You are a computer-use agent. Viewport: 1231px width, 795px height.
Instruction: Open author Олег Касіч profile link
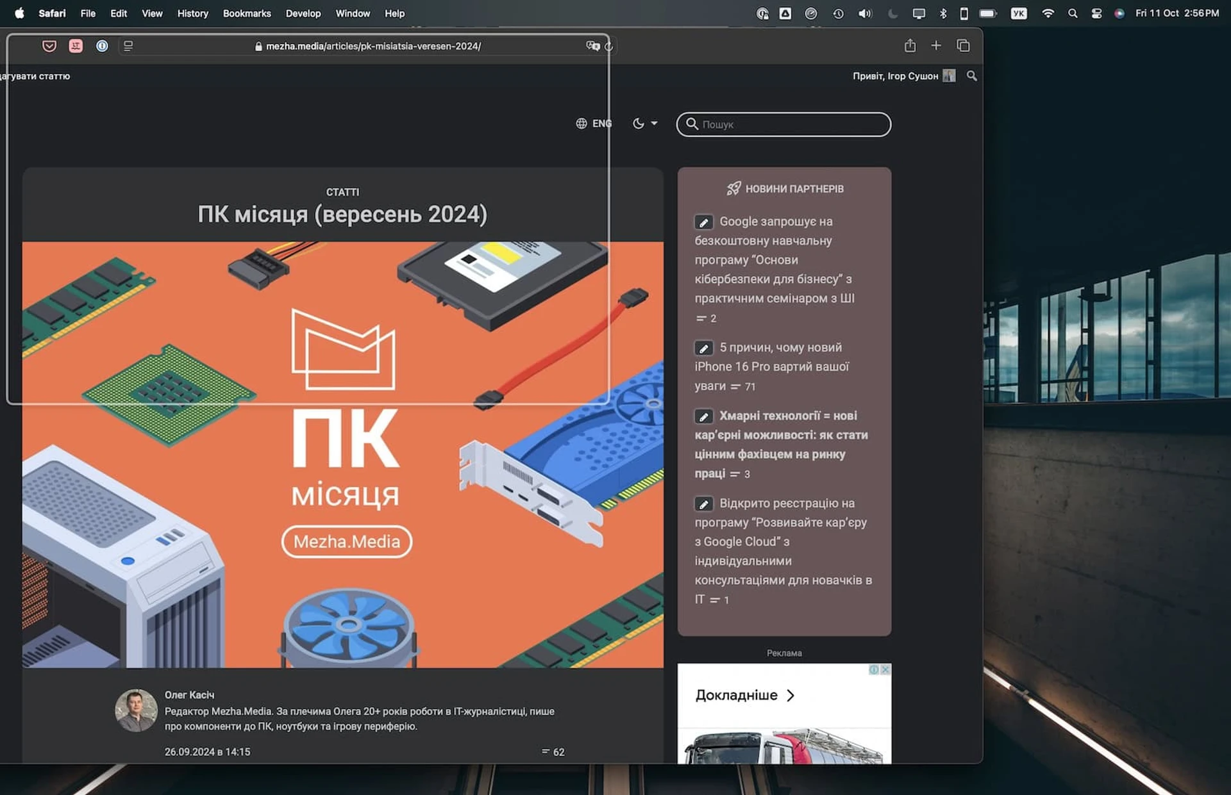189,694
